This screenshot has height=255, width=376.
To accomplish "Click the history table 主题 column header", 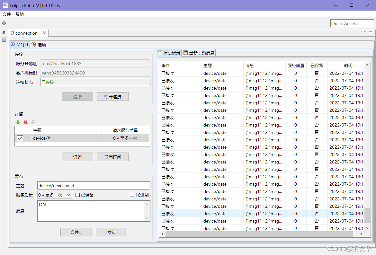I will (x=222, y=66).
